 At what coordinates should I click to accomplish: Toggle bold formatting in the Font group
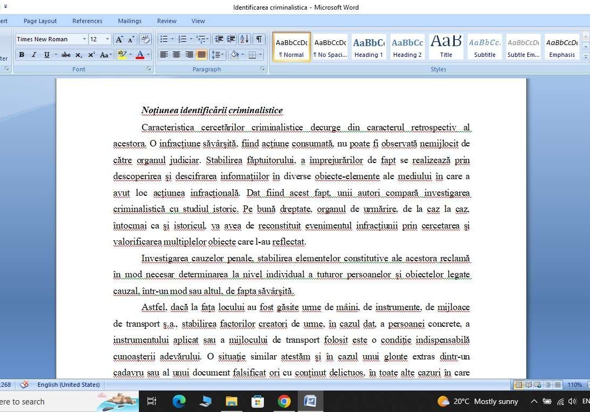click(x=21, y=54)
